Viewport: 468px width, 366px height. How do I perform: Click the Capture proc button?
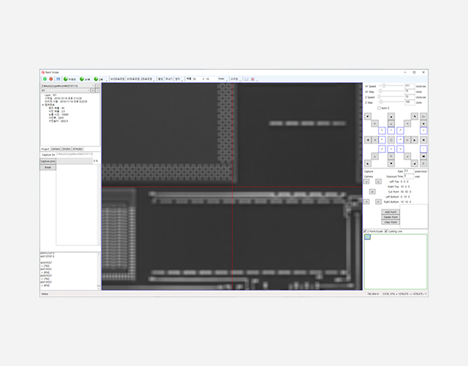coord(48,161)
